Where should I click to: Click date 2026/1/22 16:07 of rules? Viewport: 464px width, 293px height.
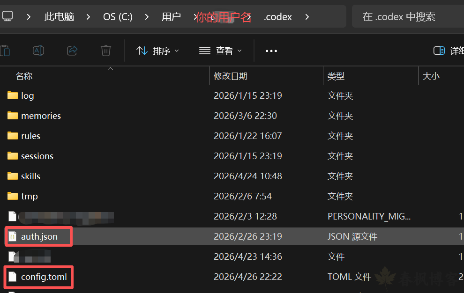click(248, 136)
